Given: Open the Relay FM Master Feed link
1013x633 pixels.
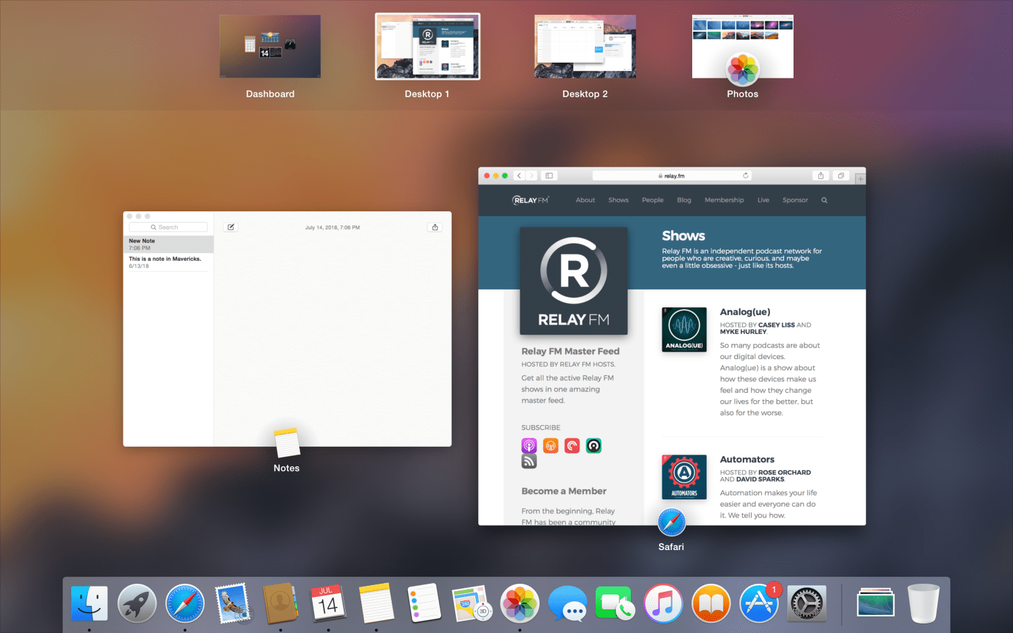Looking at the screenshot, I should [x=570, y=351].
